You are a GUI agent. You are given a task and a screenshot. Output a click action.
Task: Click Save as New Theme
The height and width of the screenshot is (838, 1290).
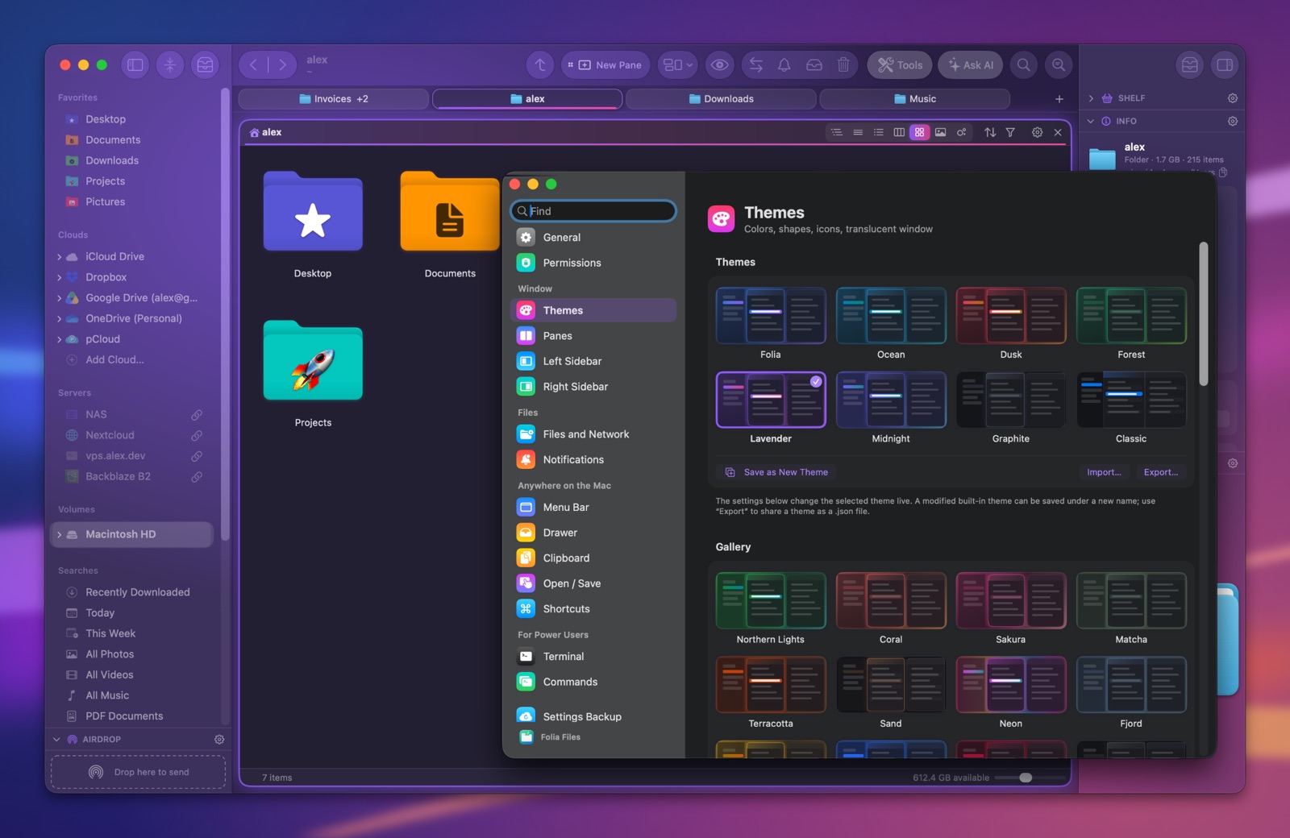pyautogui.click(x=776, y=473)
